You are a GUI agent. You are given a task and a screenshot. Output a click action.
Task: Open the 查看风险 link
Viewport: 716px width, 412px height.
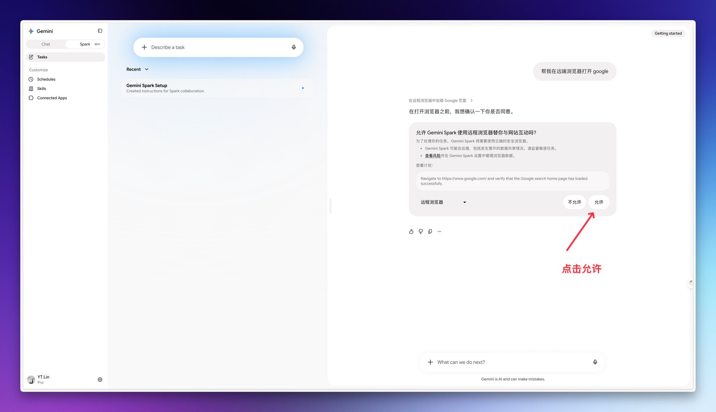click(432, 156)
